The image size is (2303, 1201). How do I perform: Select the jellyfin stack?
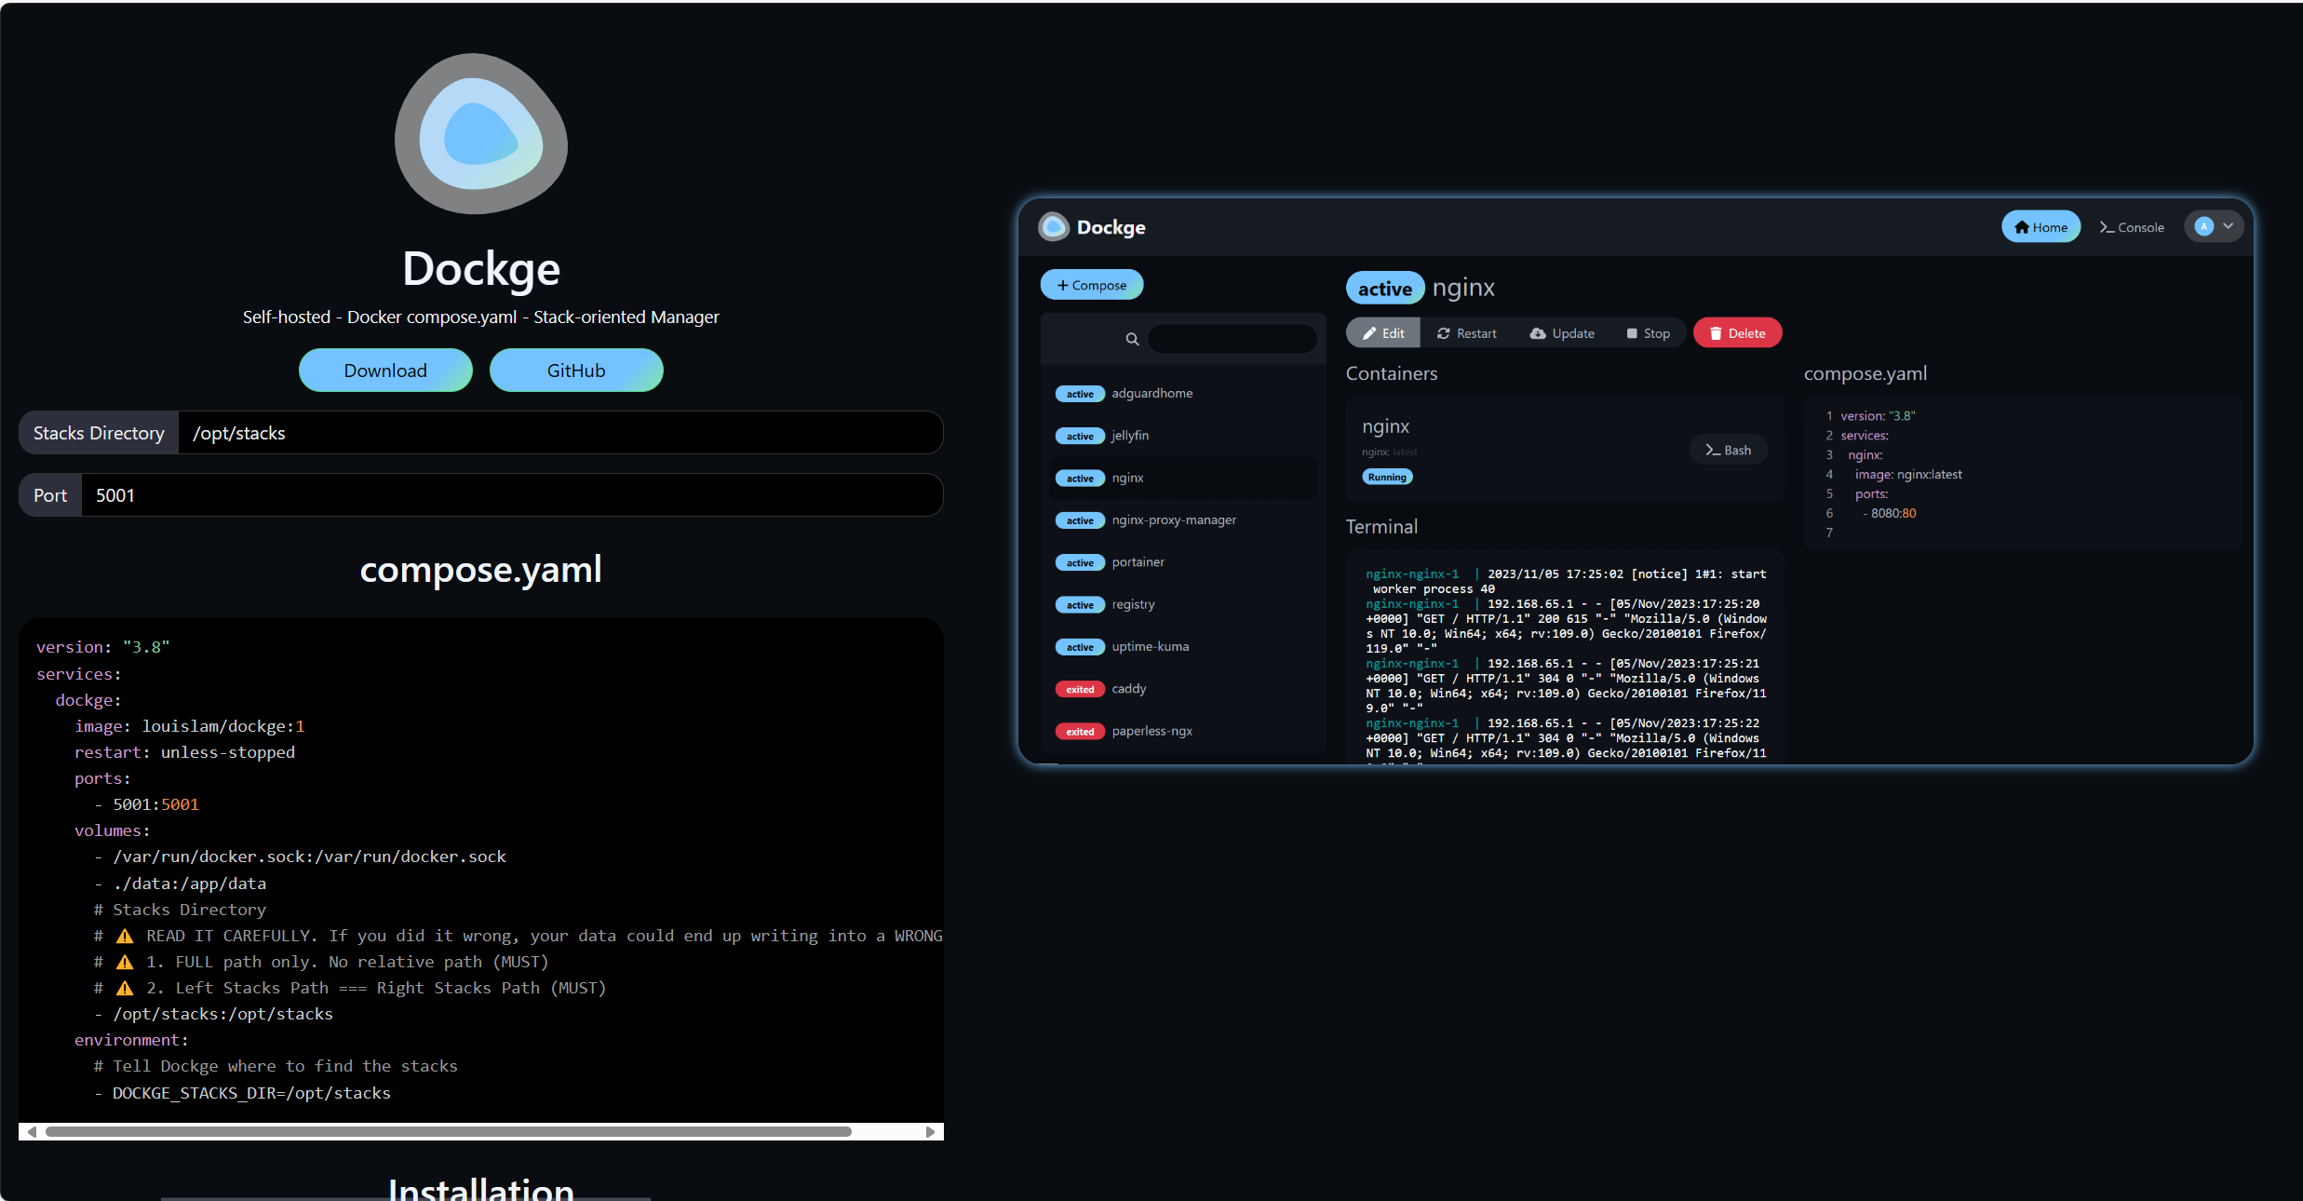(x=1129, y=436)
